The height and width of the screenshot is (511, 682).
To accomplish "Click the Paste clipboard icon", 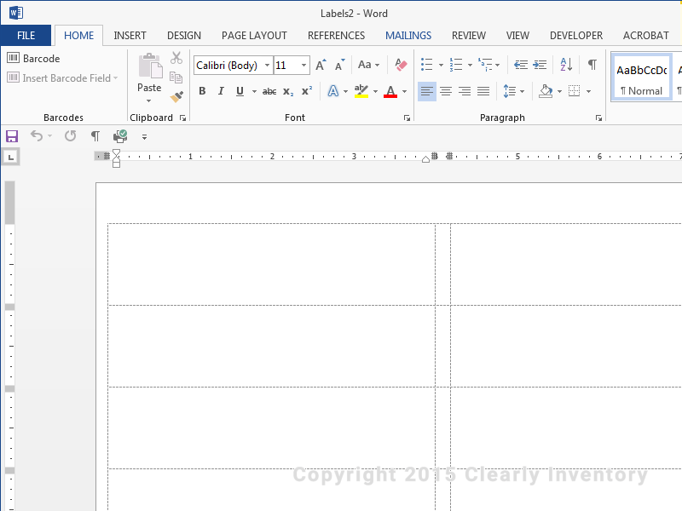I will (x=150, y=66).
